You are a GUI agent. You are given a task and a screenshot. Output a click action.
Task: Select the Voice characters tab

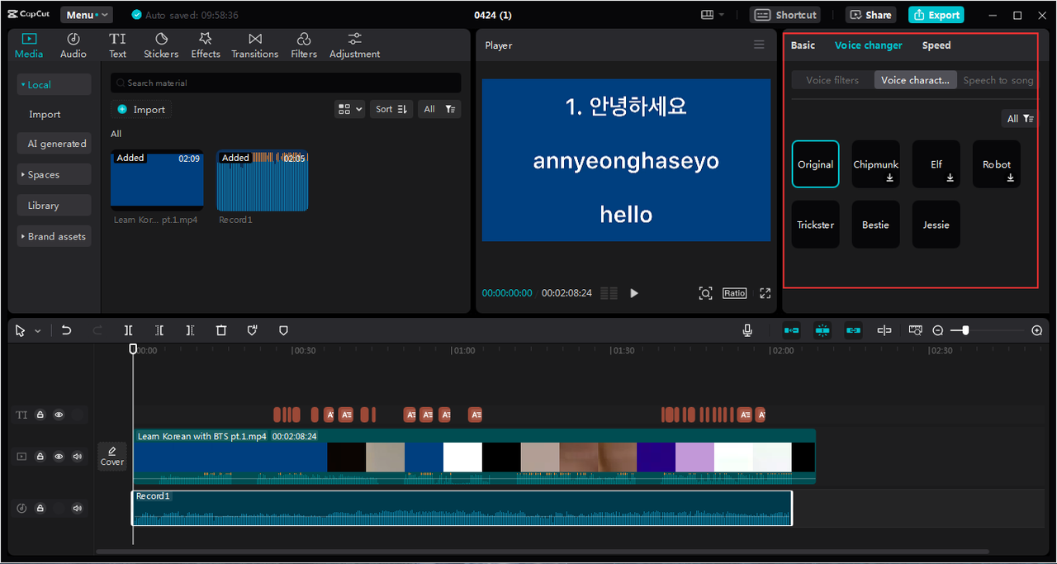point(916,80)
